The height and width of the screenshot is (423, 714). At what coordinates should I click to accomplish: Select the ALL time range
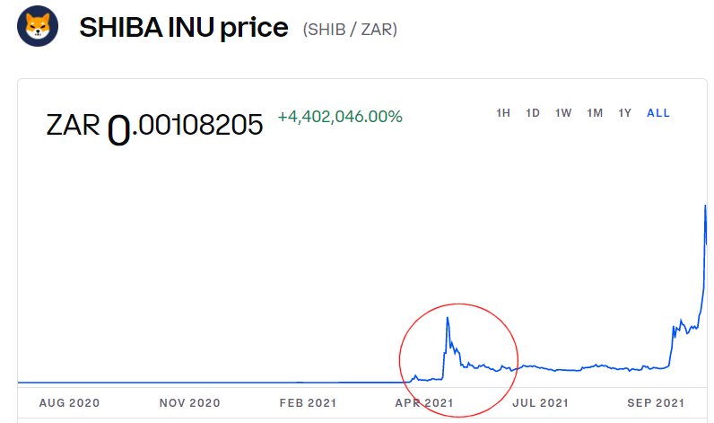[x=658, y=113]
